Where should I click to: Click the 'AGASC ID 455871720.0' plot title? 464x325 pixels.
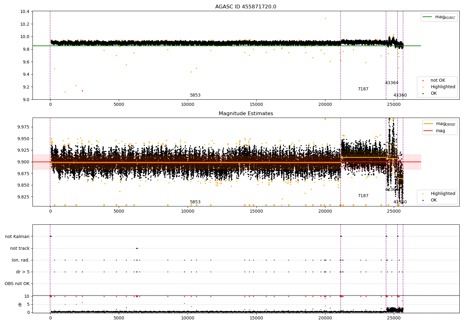[x=246, y=7]
